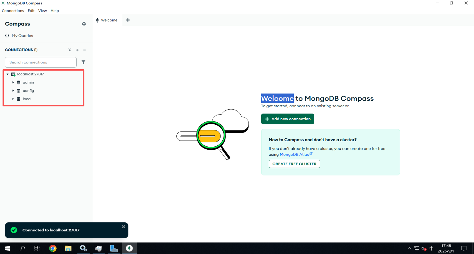The image size is (474, 254).
Task: Click the muted volume tray icon
Action: tap(424, 248)
